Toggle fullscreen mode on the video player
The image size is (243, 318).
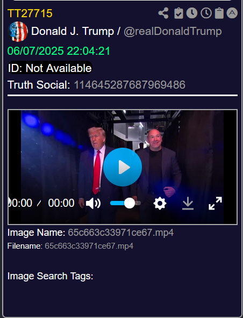click(215, 203)
